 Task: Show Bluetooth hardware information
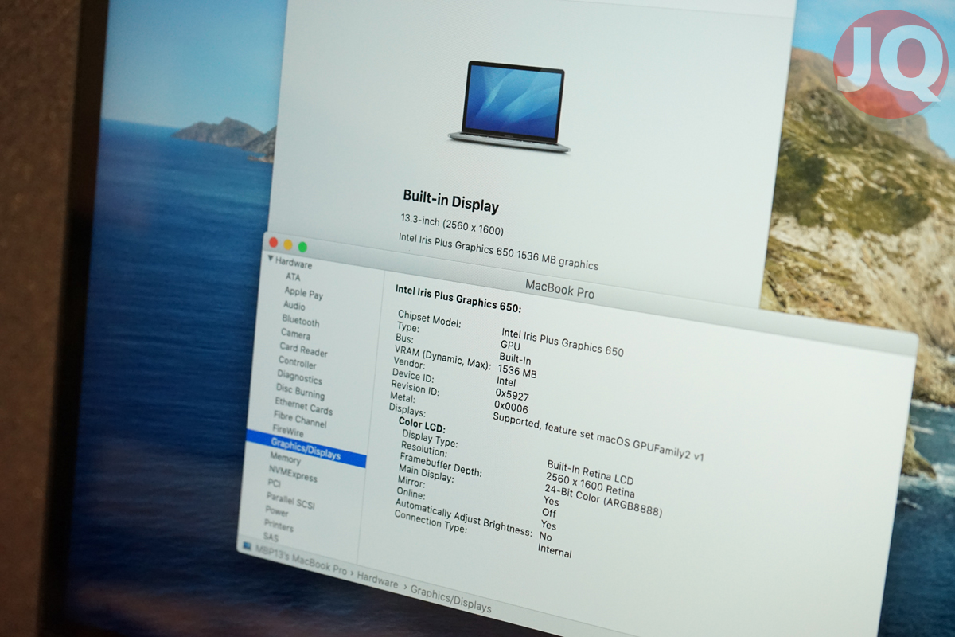point(301,321)
